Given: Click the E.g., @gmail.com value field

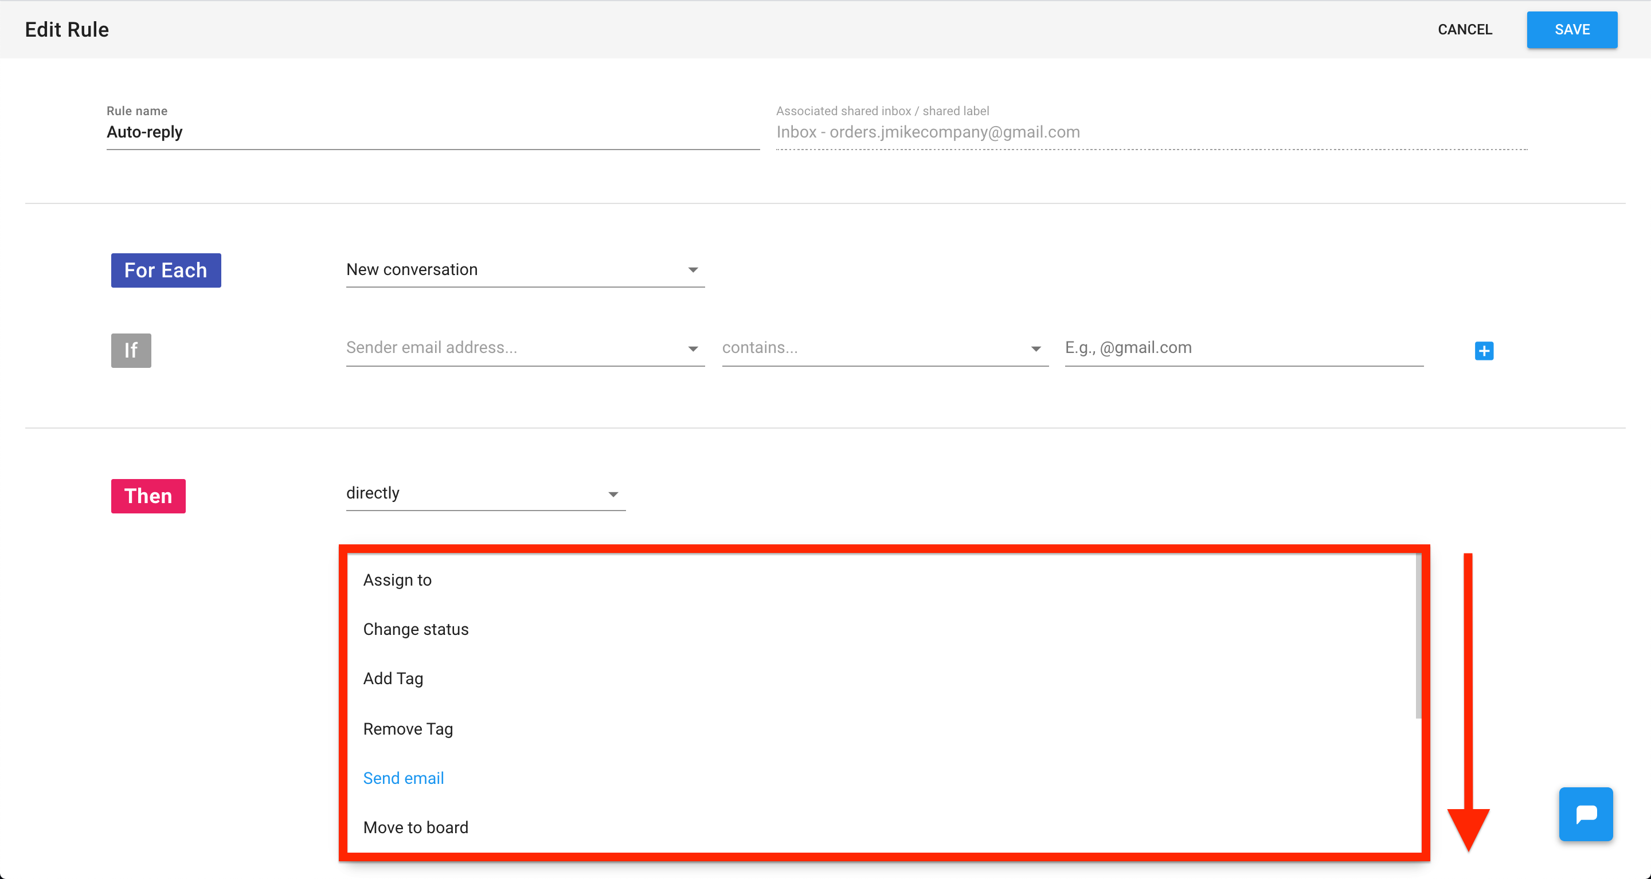Looking at the screenshot, I should (x=1243, y=348).
